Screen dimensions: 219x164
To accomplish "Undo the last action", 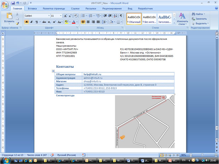I will pos(18,3).
